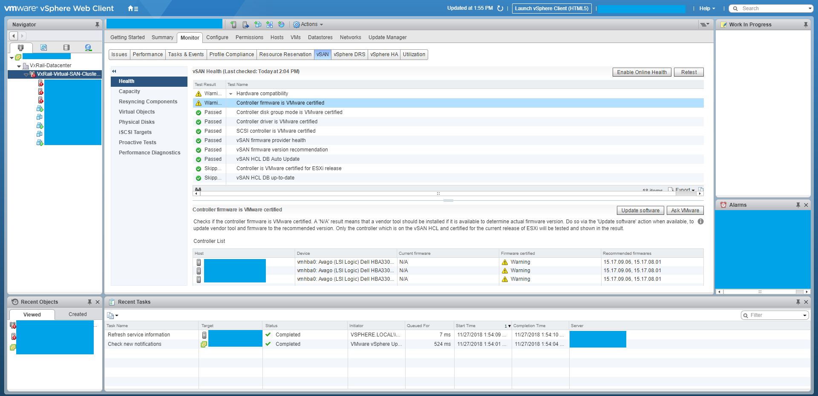Switch to the Storage view in Navigator
Screen dimensions: 818x396
(x=67, y=47)
